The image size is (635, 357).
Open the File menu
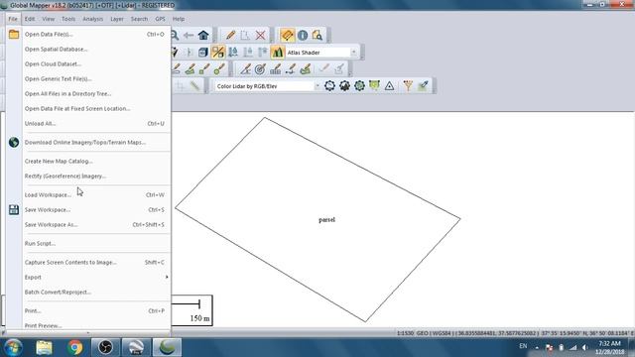13,19
